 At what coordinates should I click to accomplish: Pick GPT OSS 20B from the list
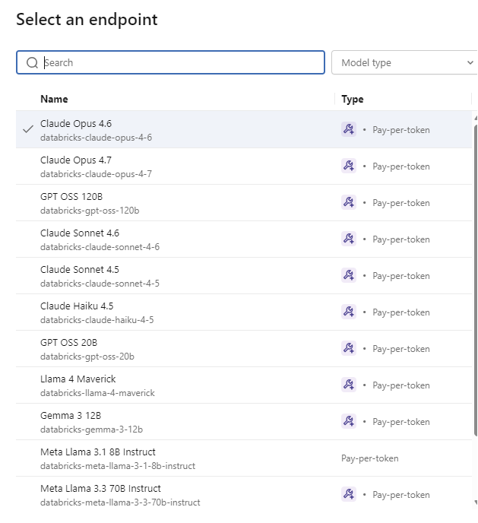point(244,349)
